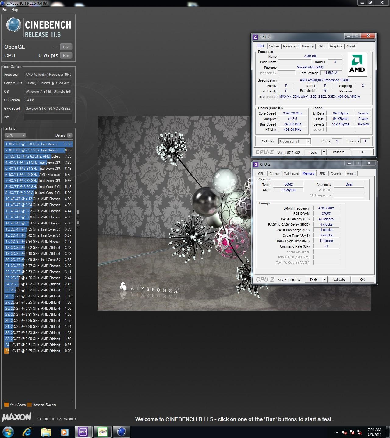Click Tools button in lower CPU-Z window
Screen dimensions: 390x438
coord(314,280)
